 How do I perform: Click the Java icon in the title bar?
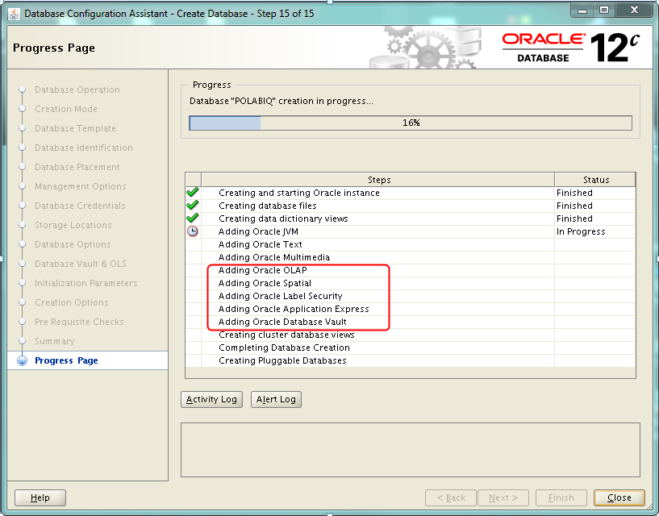click(x=14, y=14)
